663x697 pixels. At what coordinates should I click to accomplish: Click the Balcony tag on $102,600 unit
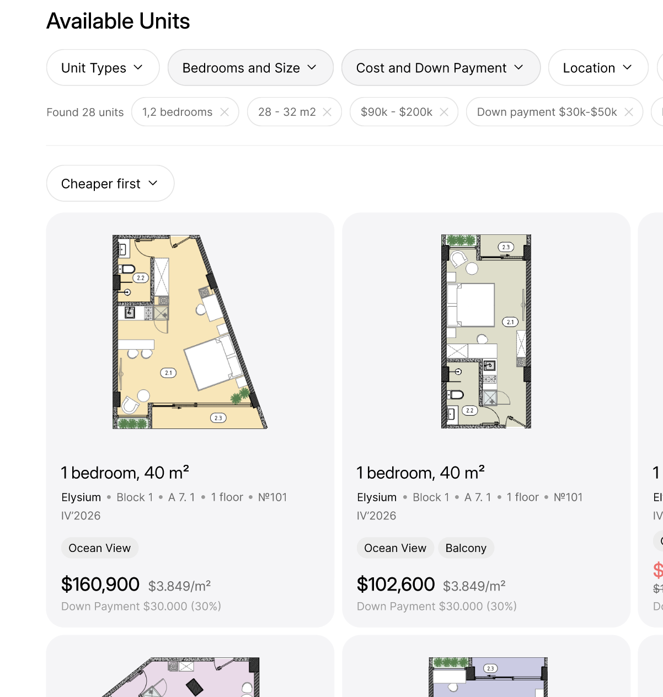pyautogui.click(x=466, y=548)
